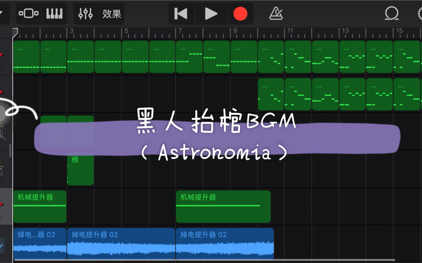The width and height of the screenshot is (422, 263).
Task: Select the blue audio track header
Action: click(6, 244)
